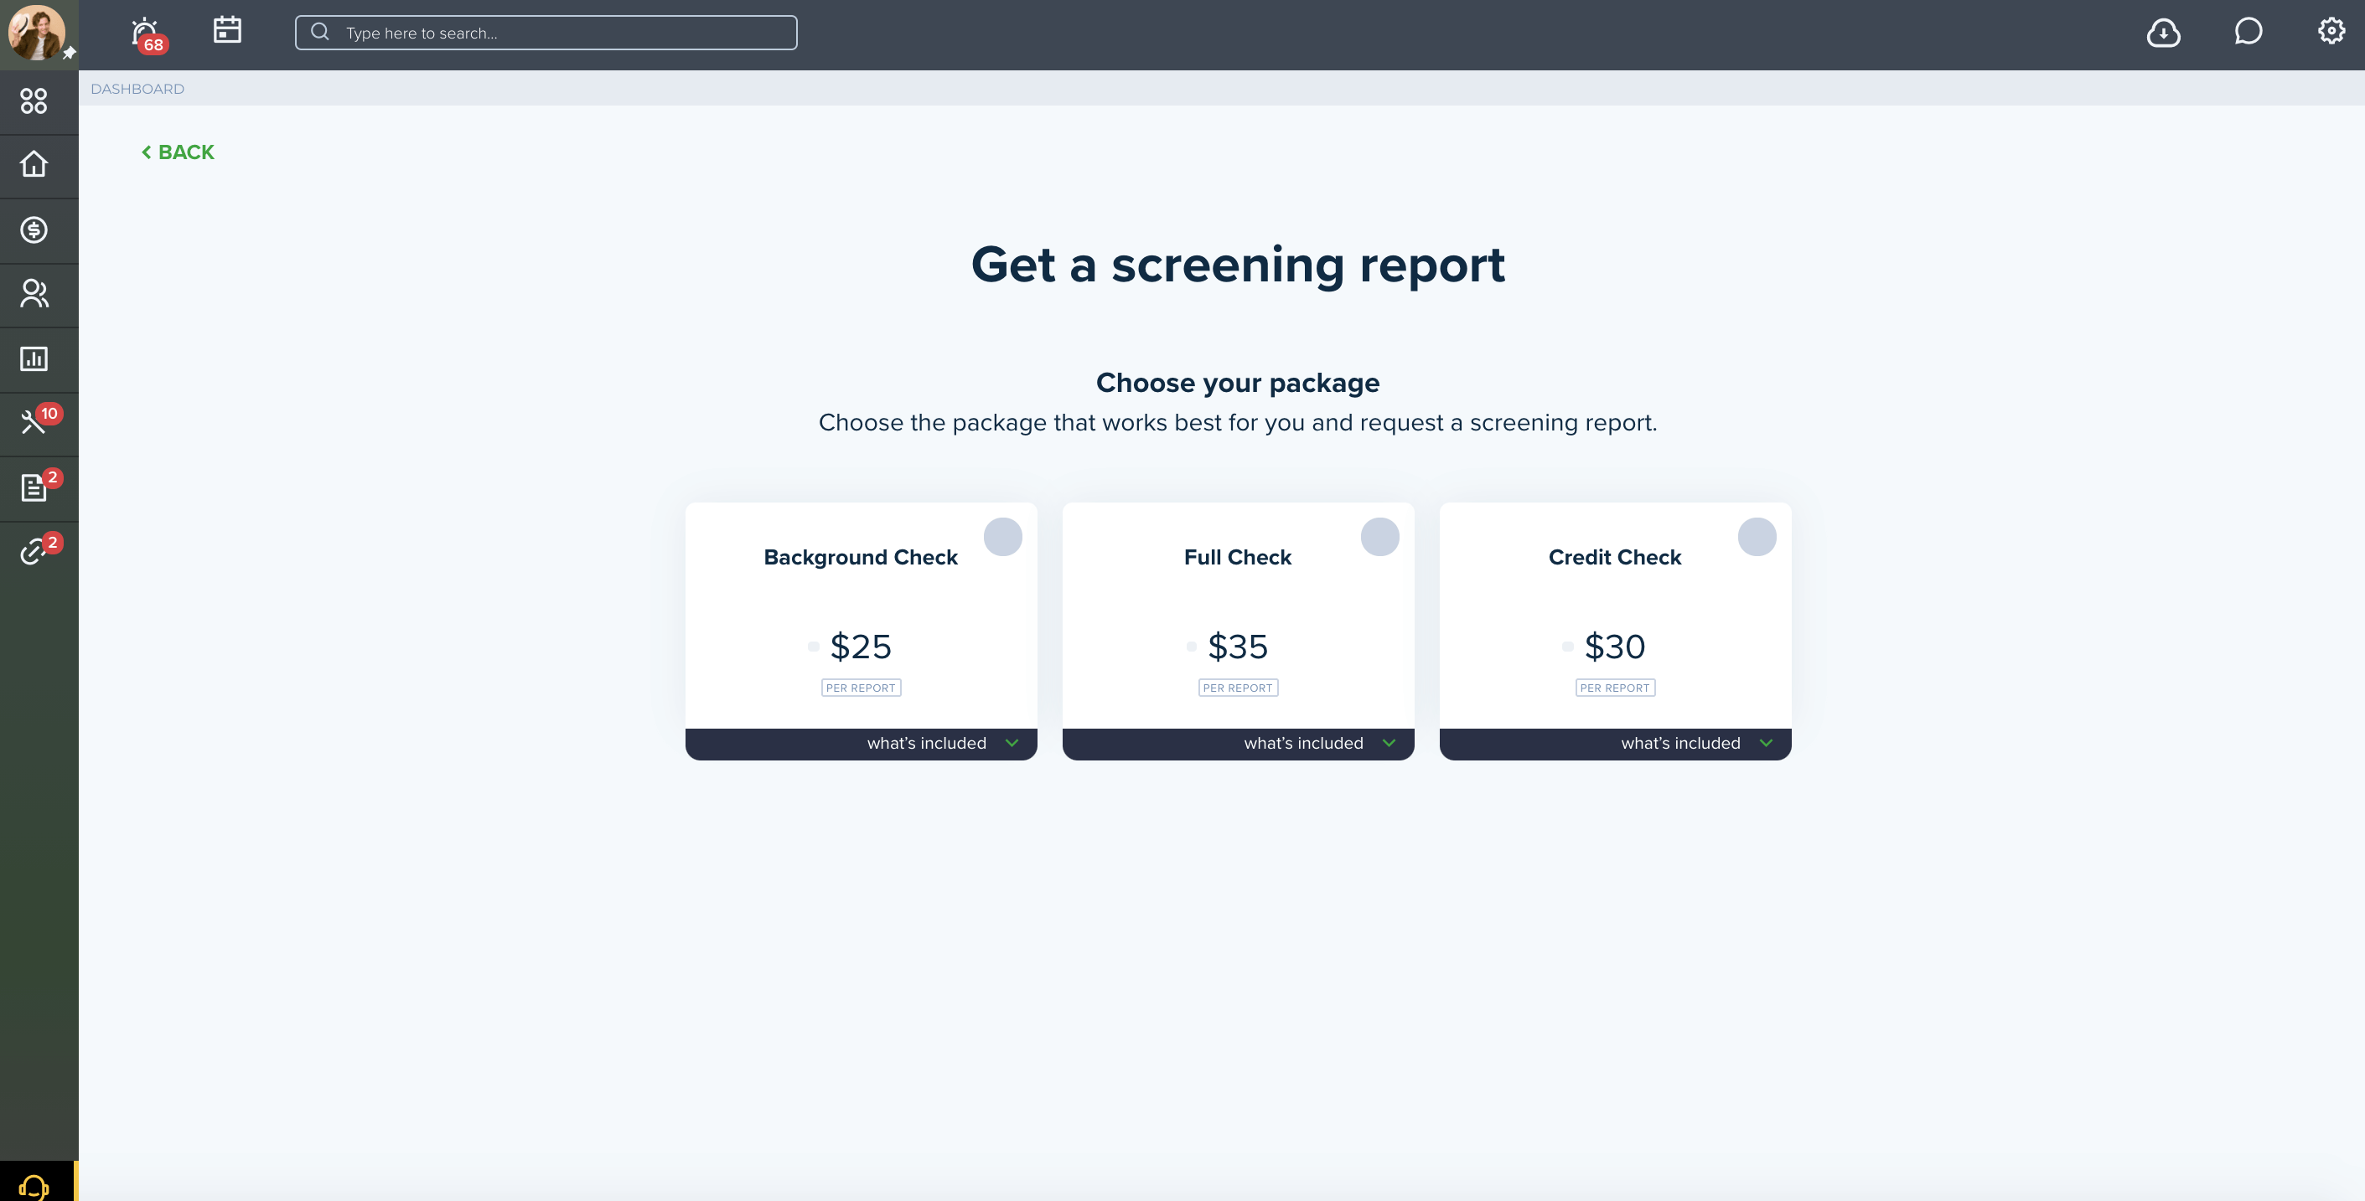Expand what's included for Background Check
2365x1201 pixels.
[862, 744]
